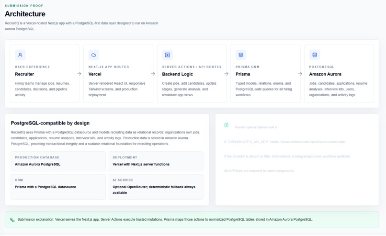Select the Prisma card heading
Image resolution: width=386 pixels, height=236 pixels.
click(x=243, y=74)
